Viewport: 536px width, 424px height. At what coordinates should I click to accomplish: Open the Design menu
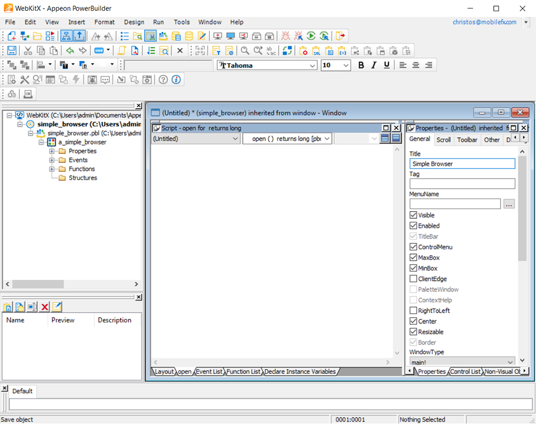[x=134, y=22]
